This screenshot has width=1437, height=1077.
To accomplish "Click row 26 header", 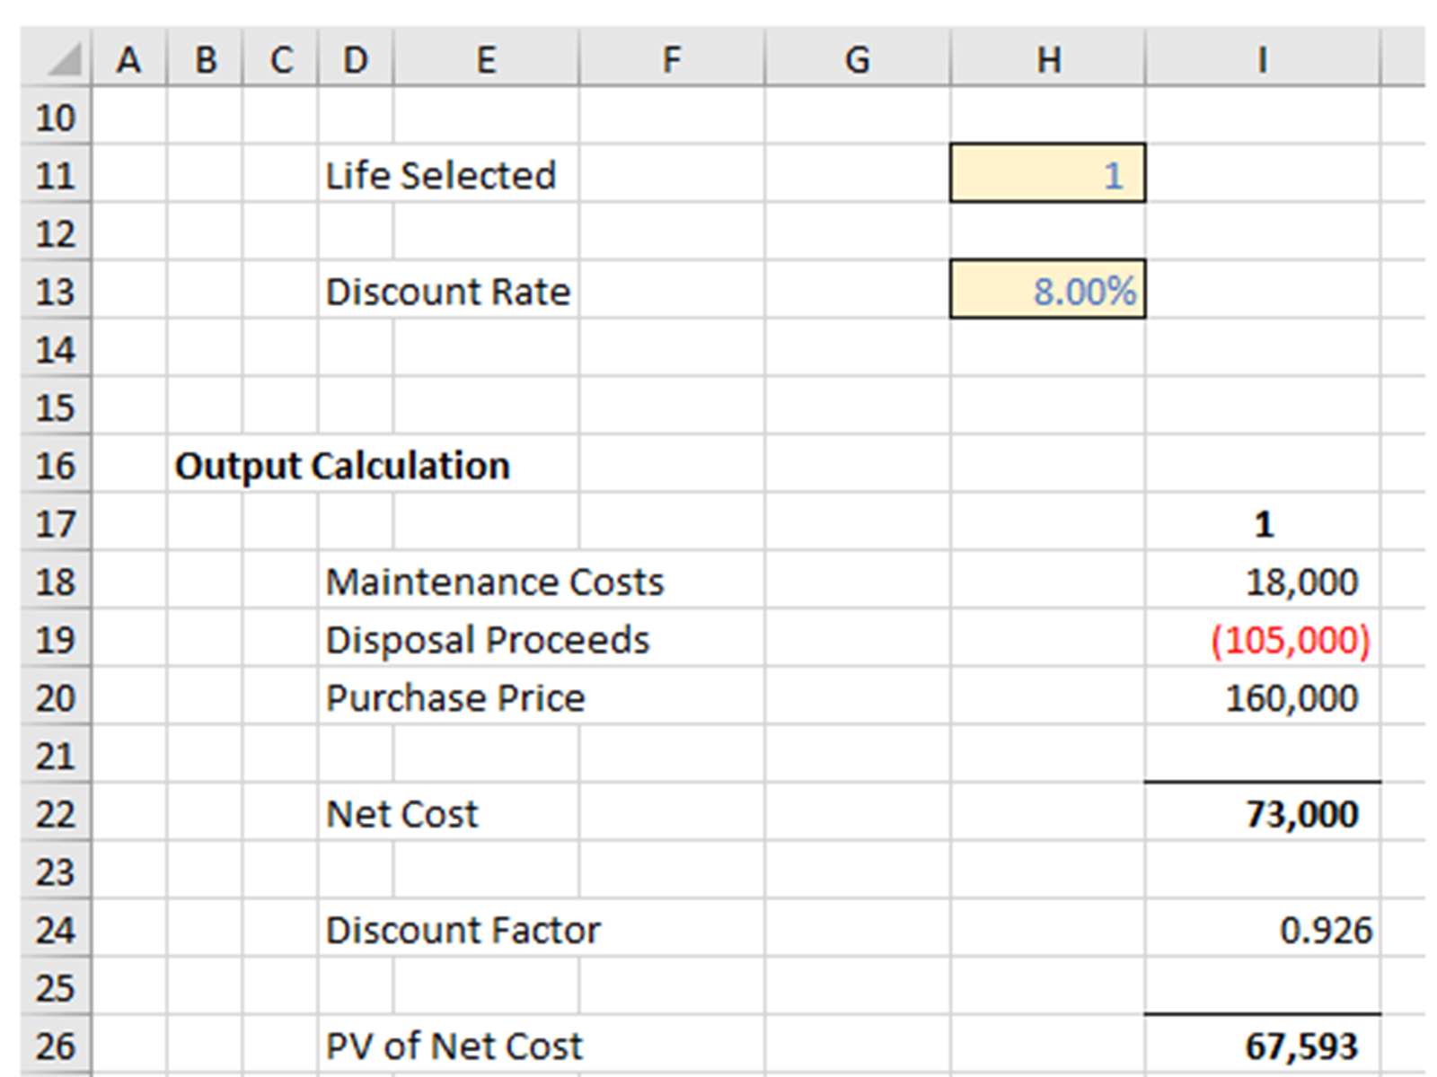I will click(55, 1046).
